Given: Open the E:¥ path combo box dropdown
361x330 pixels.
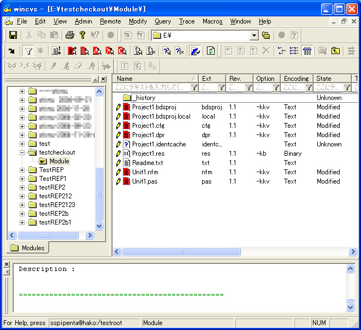Looking at the screenshot, I should [254, 36].
